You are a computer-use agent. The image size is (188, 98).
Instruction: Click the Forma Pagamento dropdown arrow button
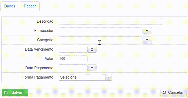[x=109, y=77]
